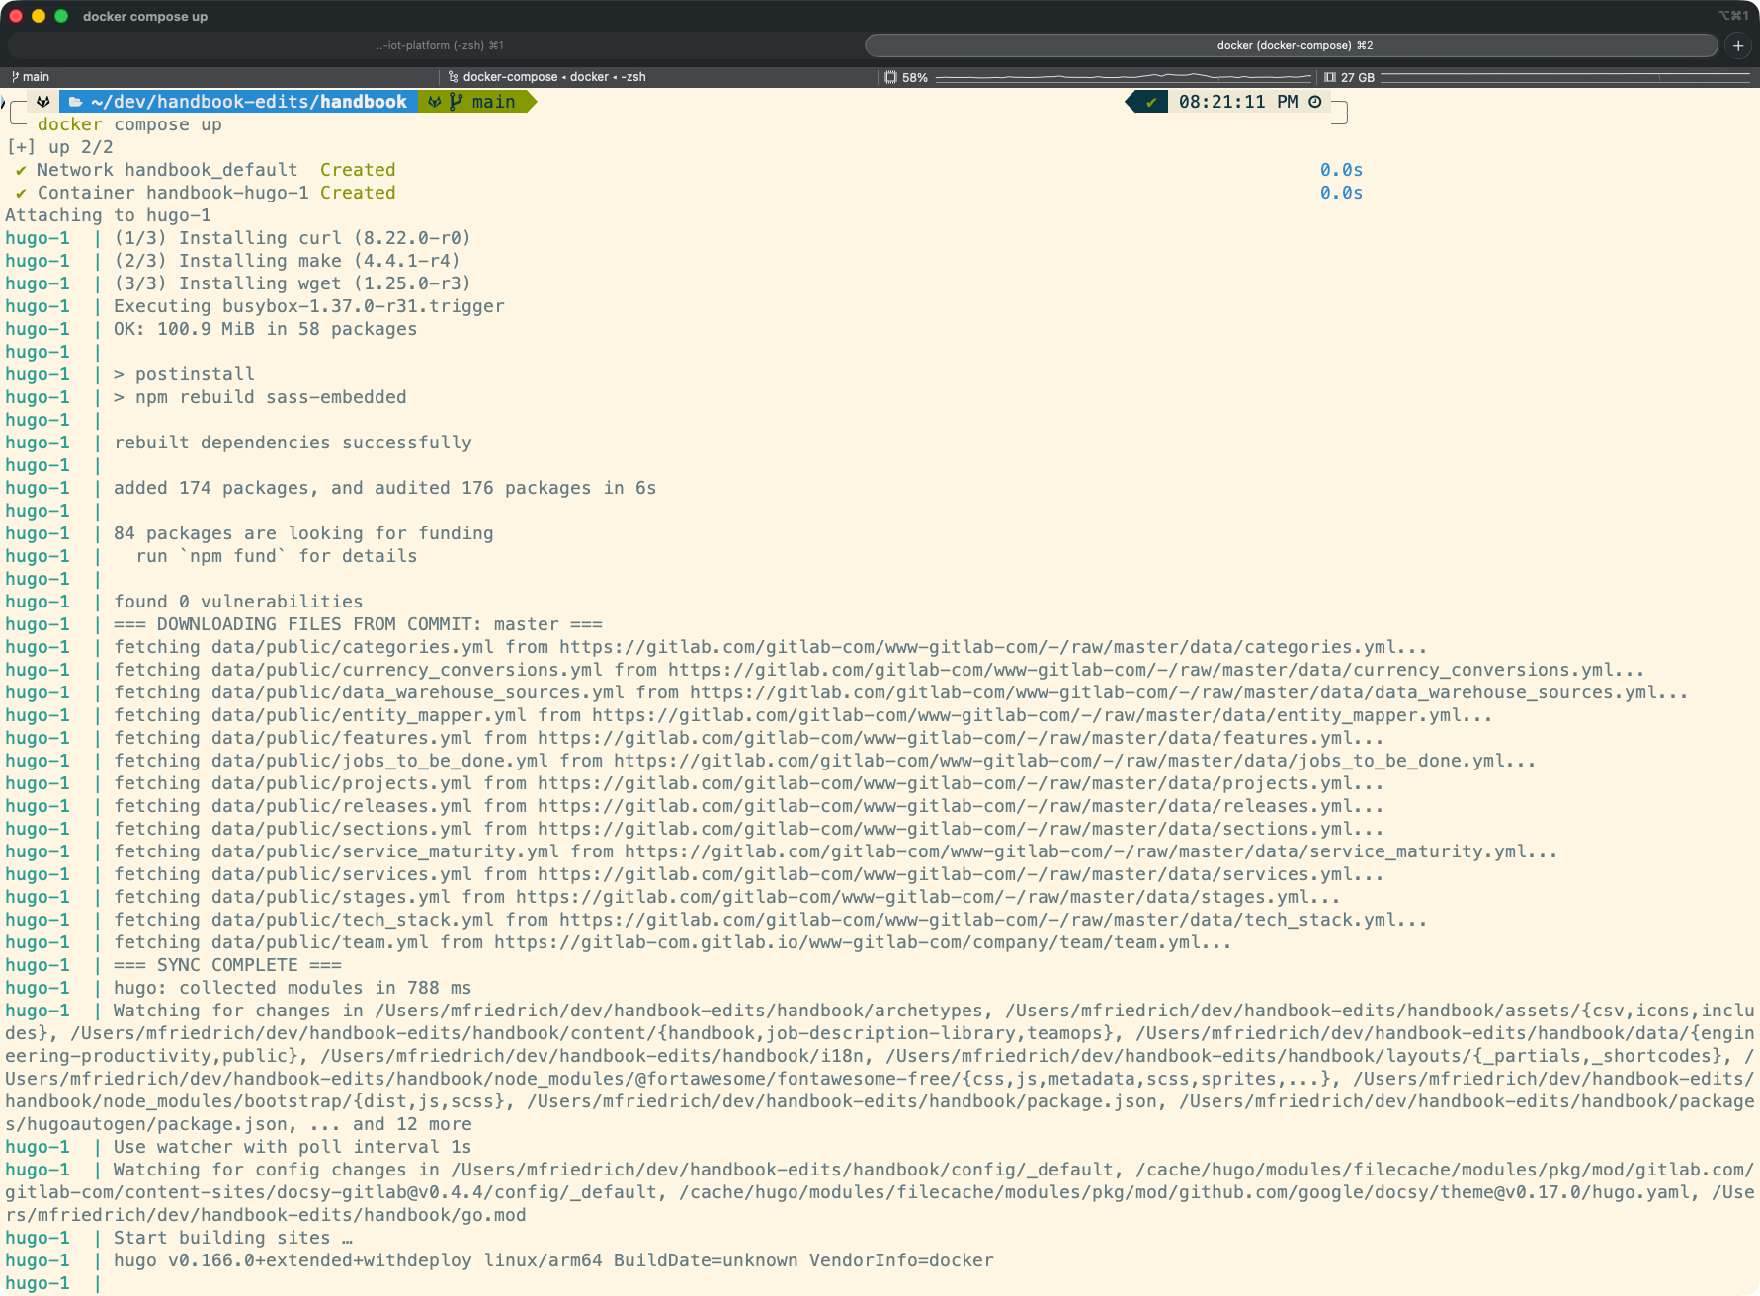The image size is (1760, 1296).
Task: Click the time 08:21:11 PM in prompt
Action: coord(1238,102)
